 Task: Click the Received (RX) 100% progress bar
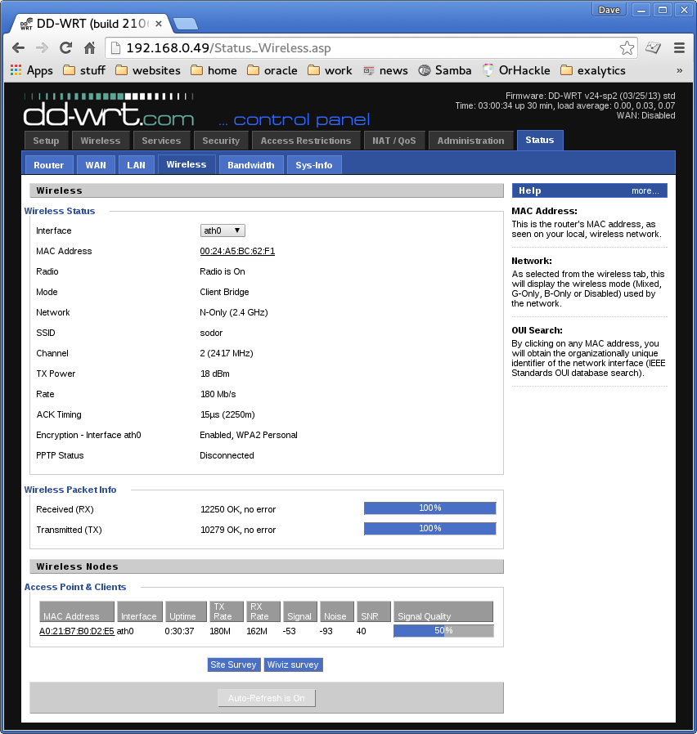pos(430,508)
